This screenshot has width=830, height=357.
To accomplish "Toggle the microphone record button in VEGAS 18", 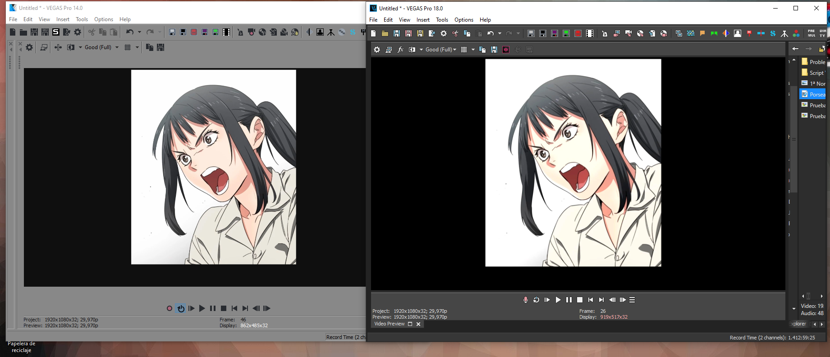I will tap(525, 300).
